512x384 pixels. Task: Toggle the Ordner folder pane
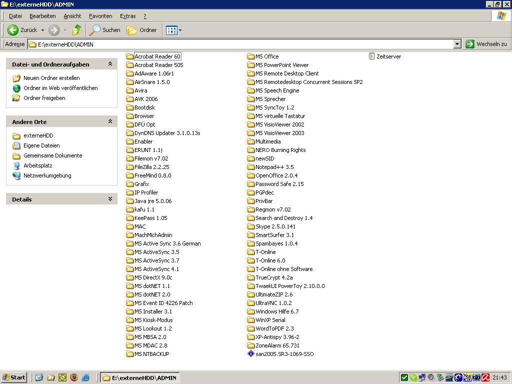coord(141,30)
